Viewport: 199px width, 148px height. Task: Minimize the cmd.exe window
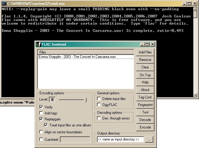coord(184,4)
